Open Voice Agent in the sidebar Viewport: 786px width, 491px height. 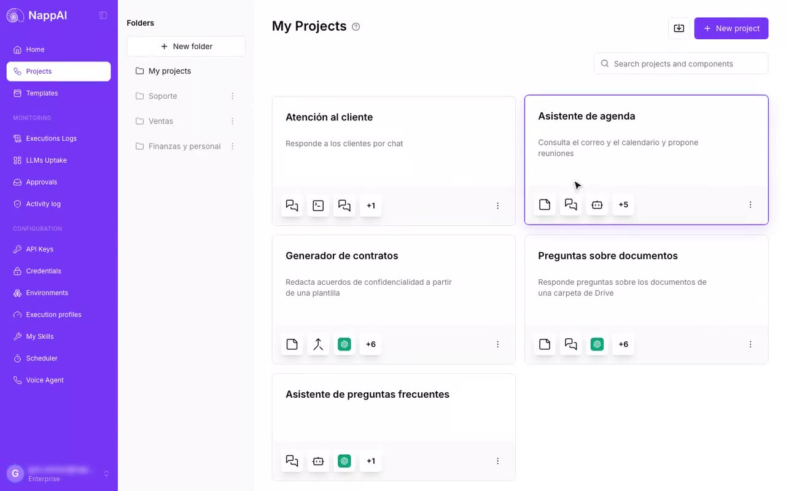(59, 381)
